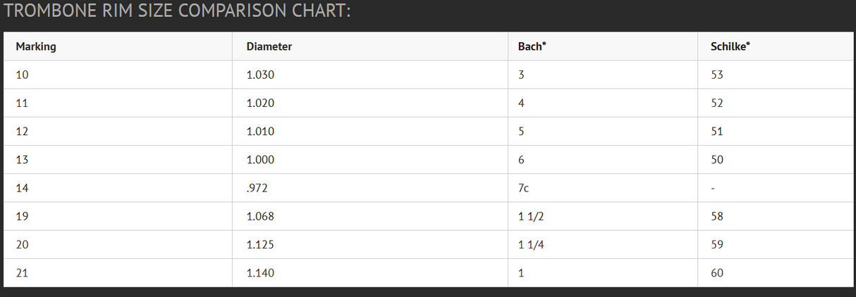The width and height of the screenshot is (856, 297).
Task: Select the Bach 1 1/2 cell
Action: 531,217
